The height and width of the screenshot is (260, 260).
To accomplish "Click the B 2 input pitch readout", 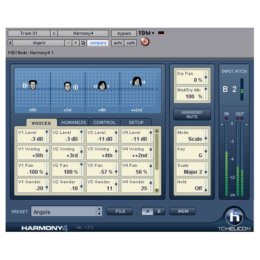I will [230, 89].
